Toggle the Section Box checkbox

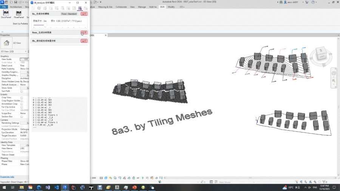tap(22, 117)
